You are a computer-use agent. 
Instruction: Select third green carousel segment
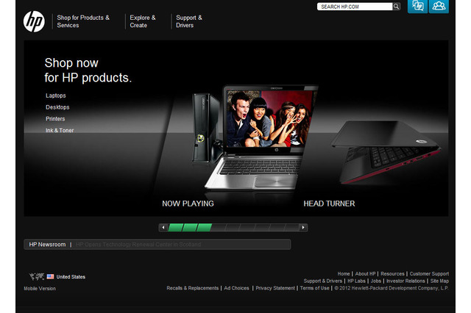(x=205, y=228)
